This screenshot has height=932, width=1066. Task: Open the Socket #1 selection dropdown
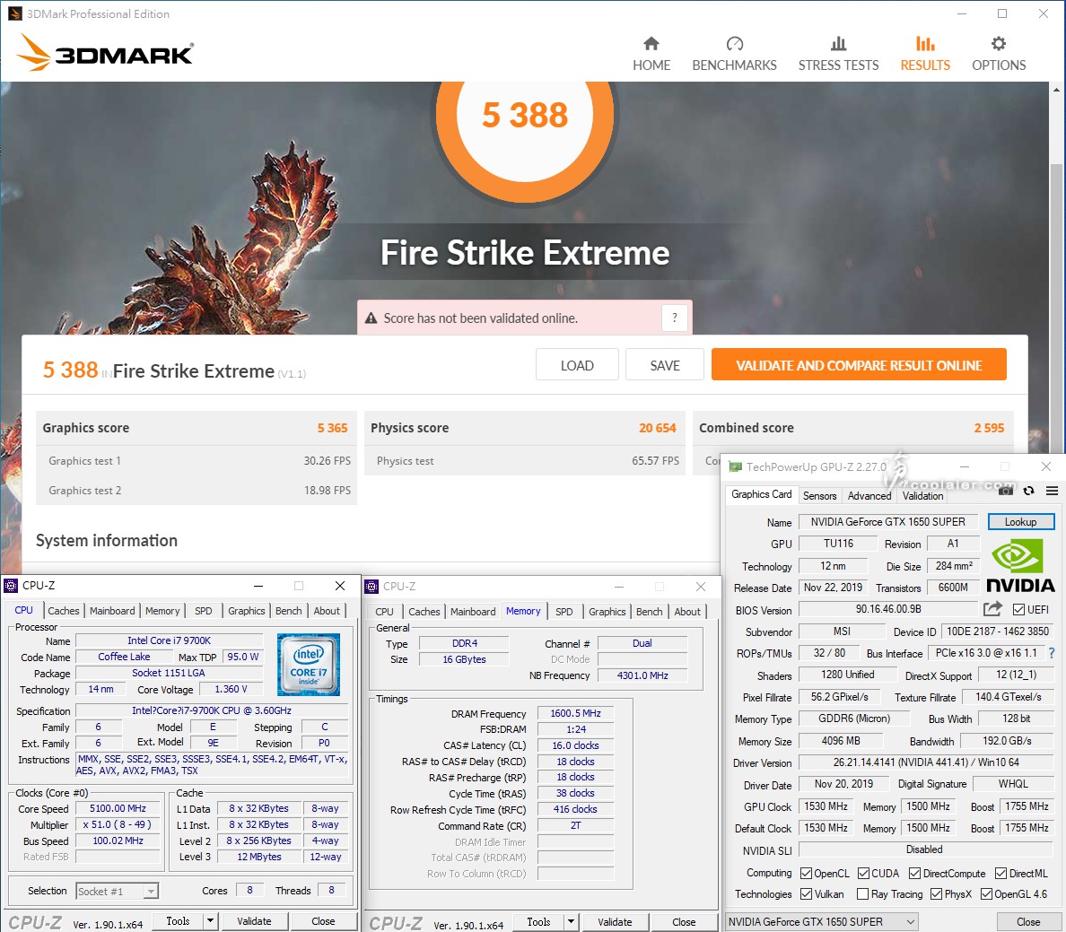point(117,891)
